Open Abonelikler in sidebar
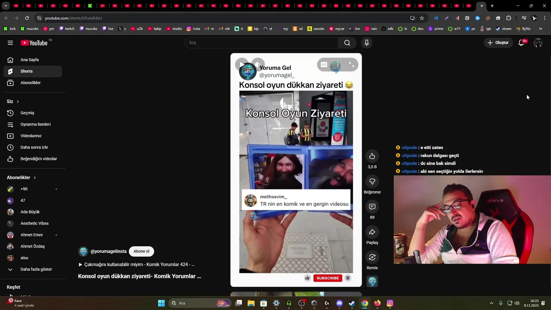 point(33,83)
